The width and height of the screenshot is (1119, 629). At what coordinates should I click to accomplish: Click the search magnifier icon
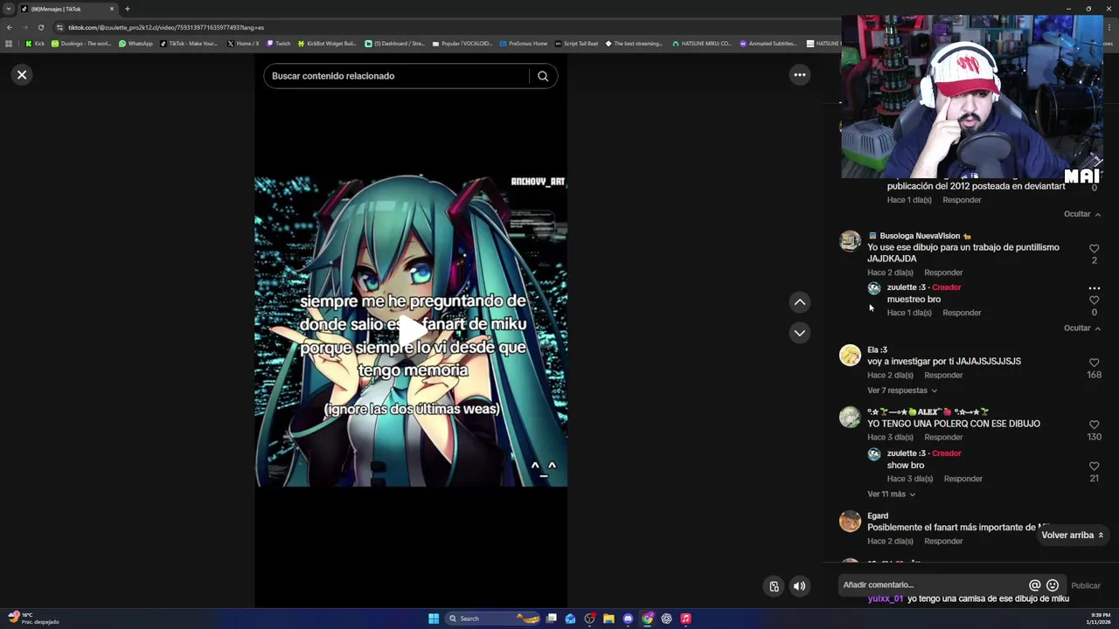point(543,76)
